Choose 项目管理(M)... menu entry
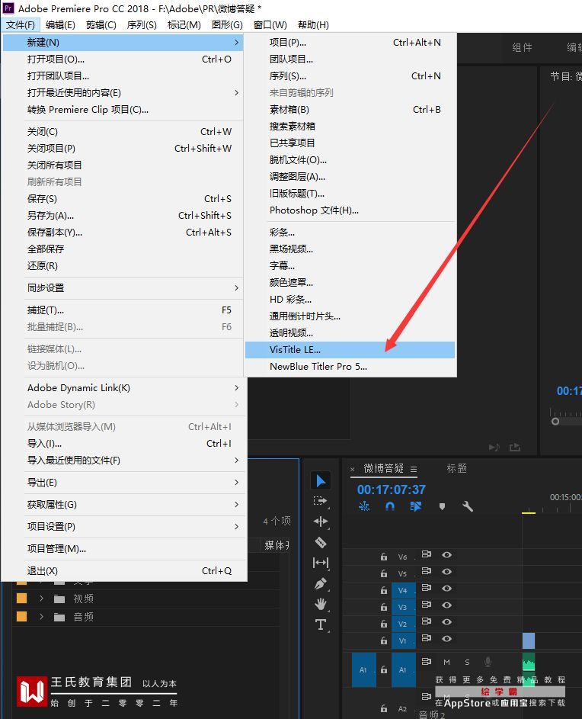Viewport: 582px width, 719px height. (123, 549)
